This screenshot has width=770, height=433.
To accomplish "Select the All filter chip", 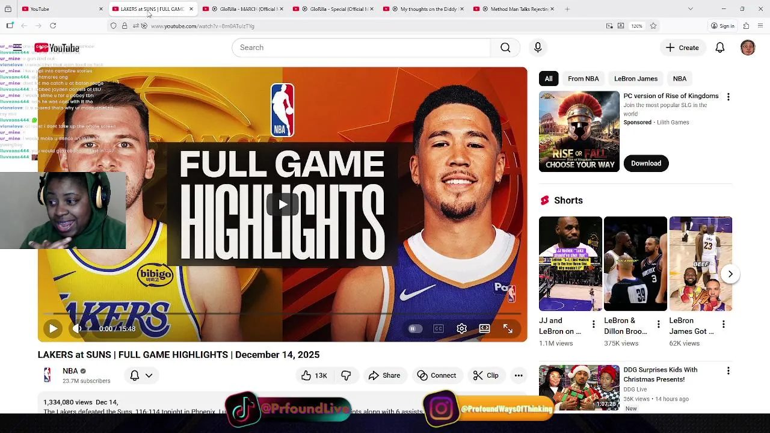I will (x=549, y=79).
